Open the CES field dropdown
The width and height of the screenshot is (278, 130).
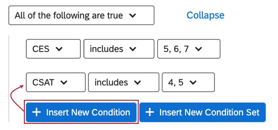(53, 49)
